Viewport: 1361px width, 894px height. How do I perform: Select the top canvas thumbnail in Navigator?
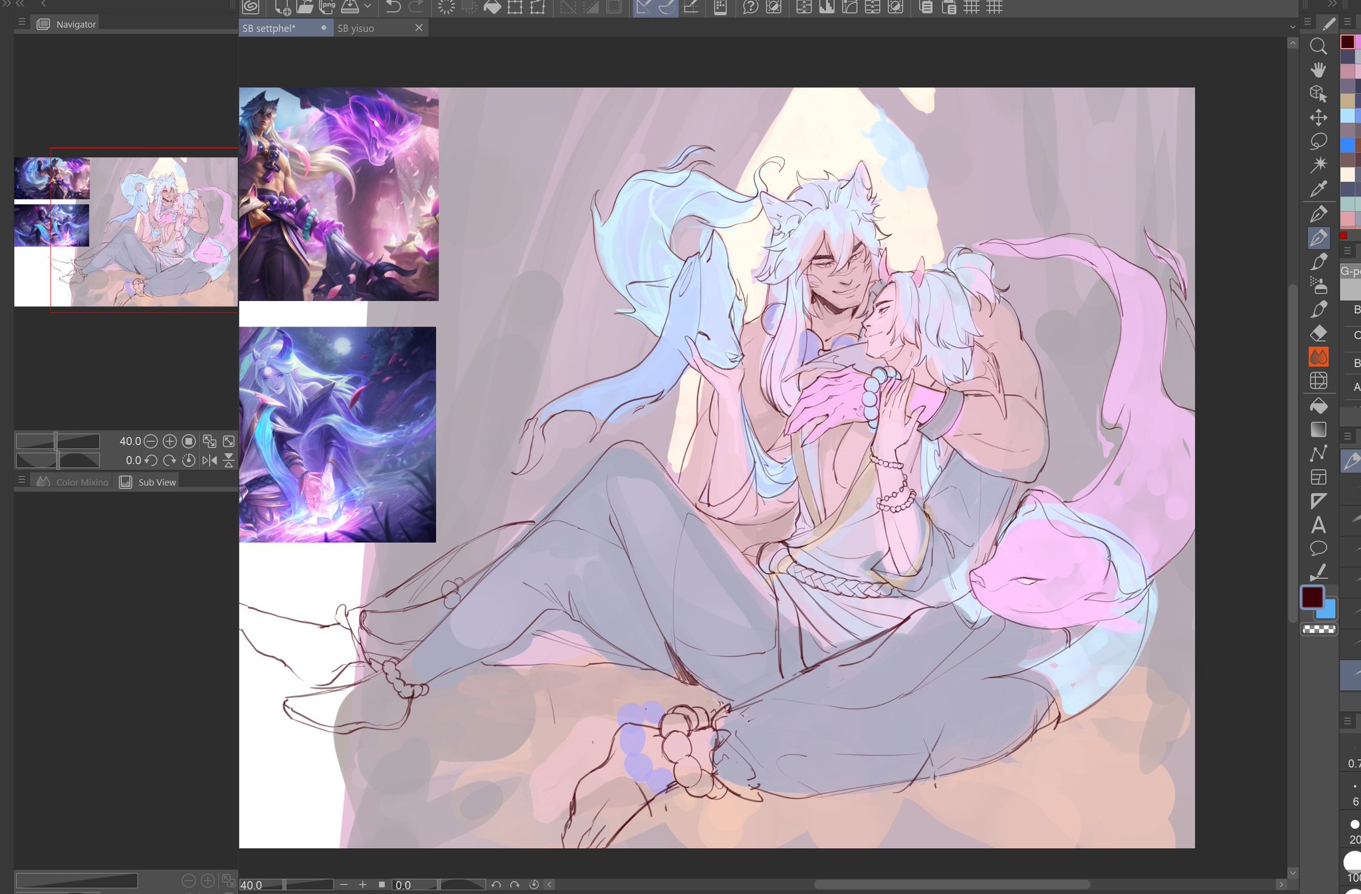coord(51,177)
